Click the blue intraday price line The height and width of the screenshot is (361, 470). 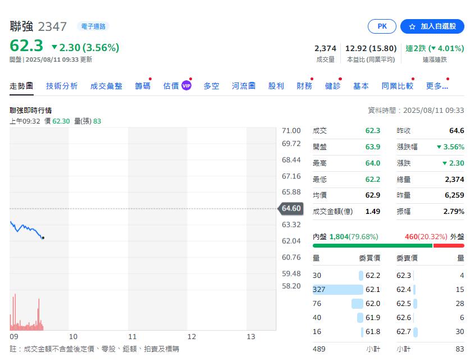point(26,229)
